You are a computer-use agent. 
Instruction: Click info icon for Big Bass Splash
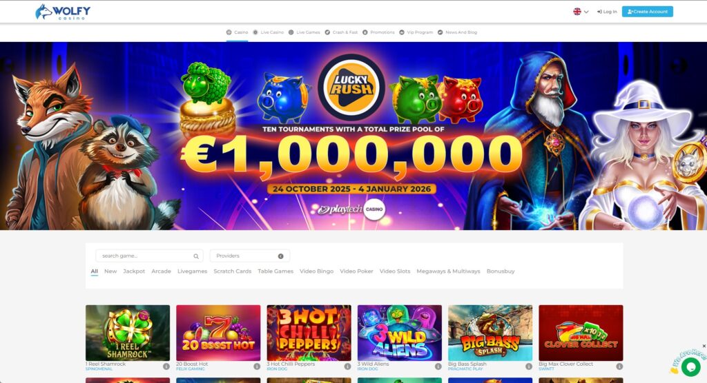(528, 366)
